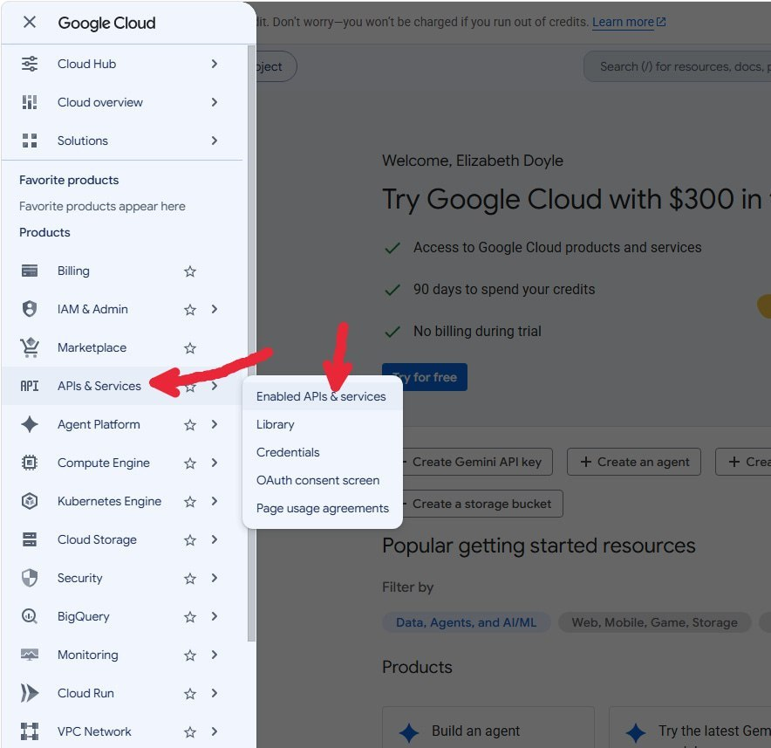Click the Agent Platform sparkle icon
Image resolution: width=771 pixels, height=748 pixels.
30,424
